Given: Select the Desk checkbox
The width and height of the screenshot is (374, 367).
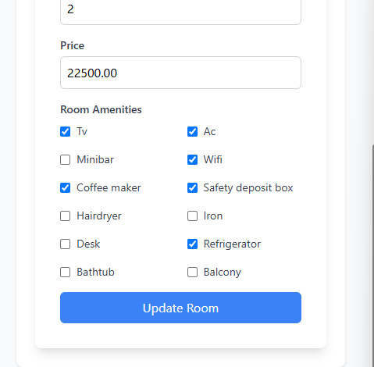Looking at the screenshot, I should [65, 244].
